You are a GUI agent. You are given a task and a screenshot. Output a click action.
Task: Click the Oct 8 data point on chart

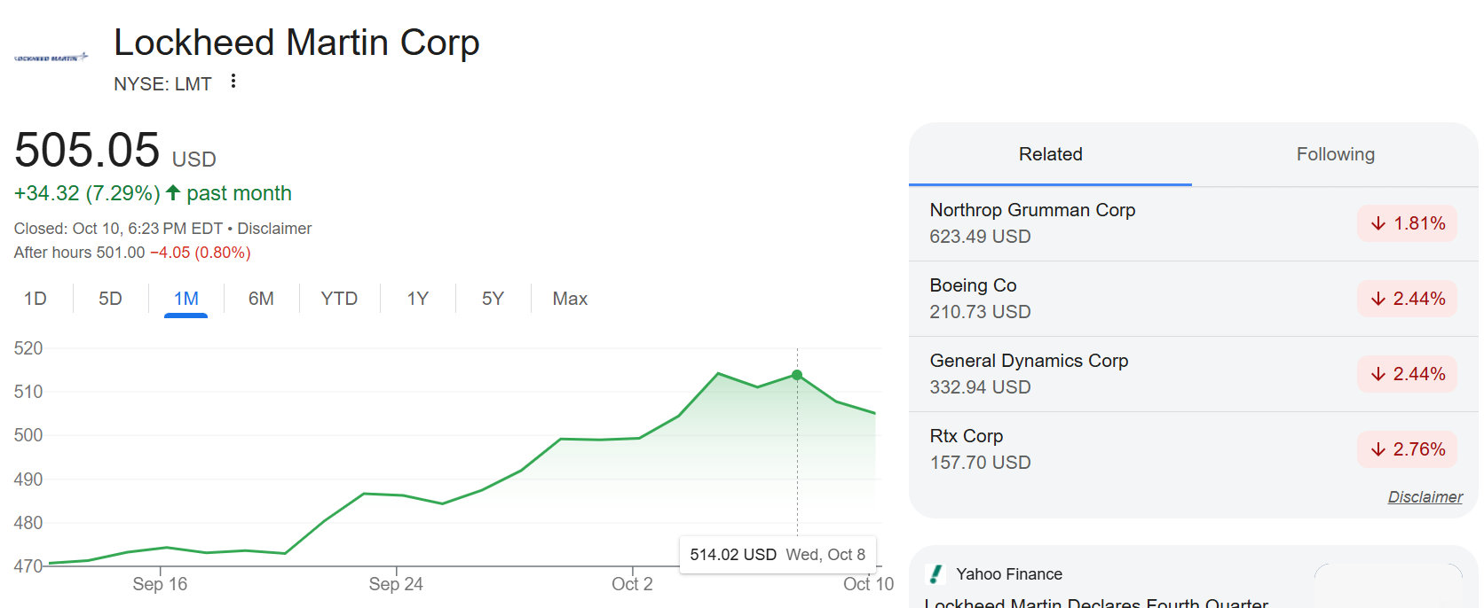(x=797, y=376)
